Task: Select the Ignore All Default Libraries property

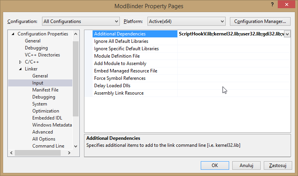Action: coord(121,41)
